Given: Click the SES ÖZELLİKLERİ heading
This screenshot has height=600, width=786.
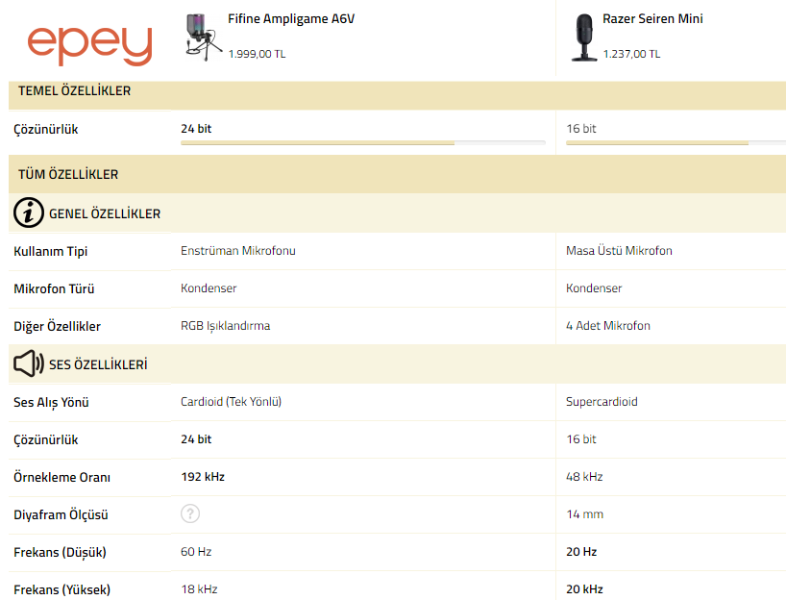Looking at the screenshot, I should pyautogui.click(x=98, y=364).
